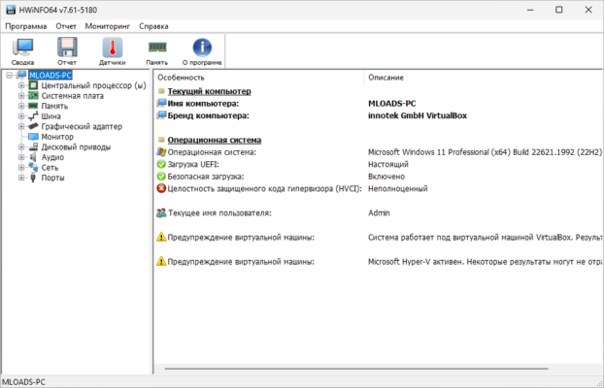This screenshot has width=604, height=388.
Task: Click the MLOADS-PC computer icon in tree
Action: click(21, 75)
